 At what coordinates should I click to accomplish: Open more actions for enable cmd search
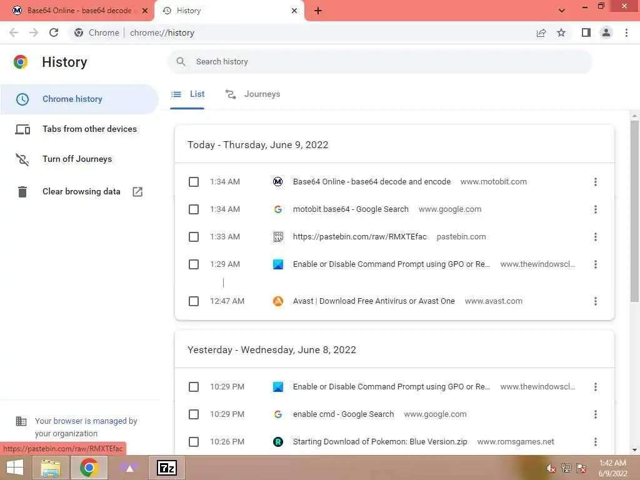click(596, 414)
